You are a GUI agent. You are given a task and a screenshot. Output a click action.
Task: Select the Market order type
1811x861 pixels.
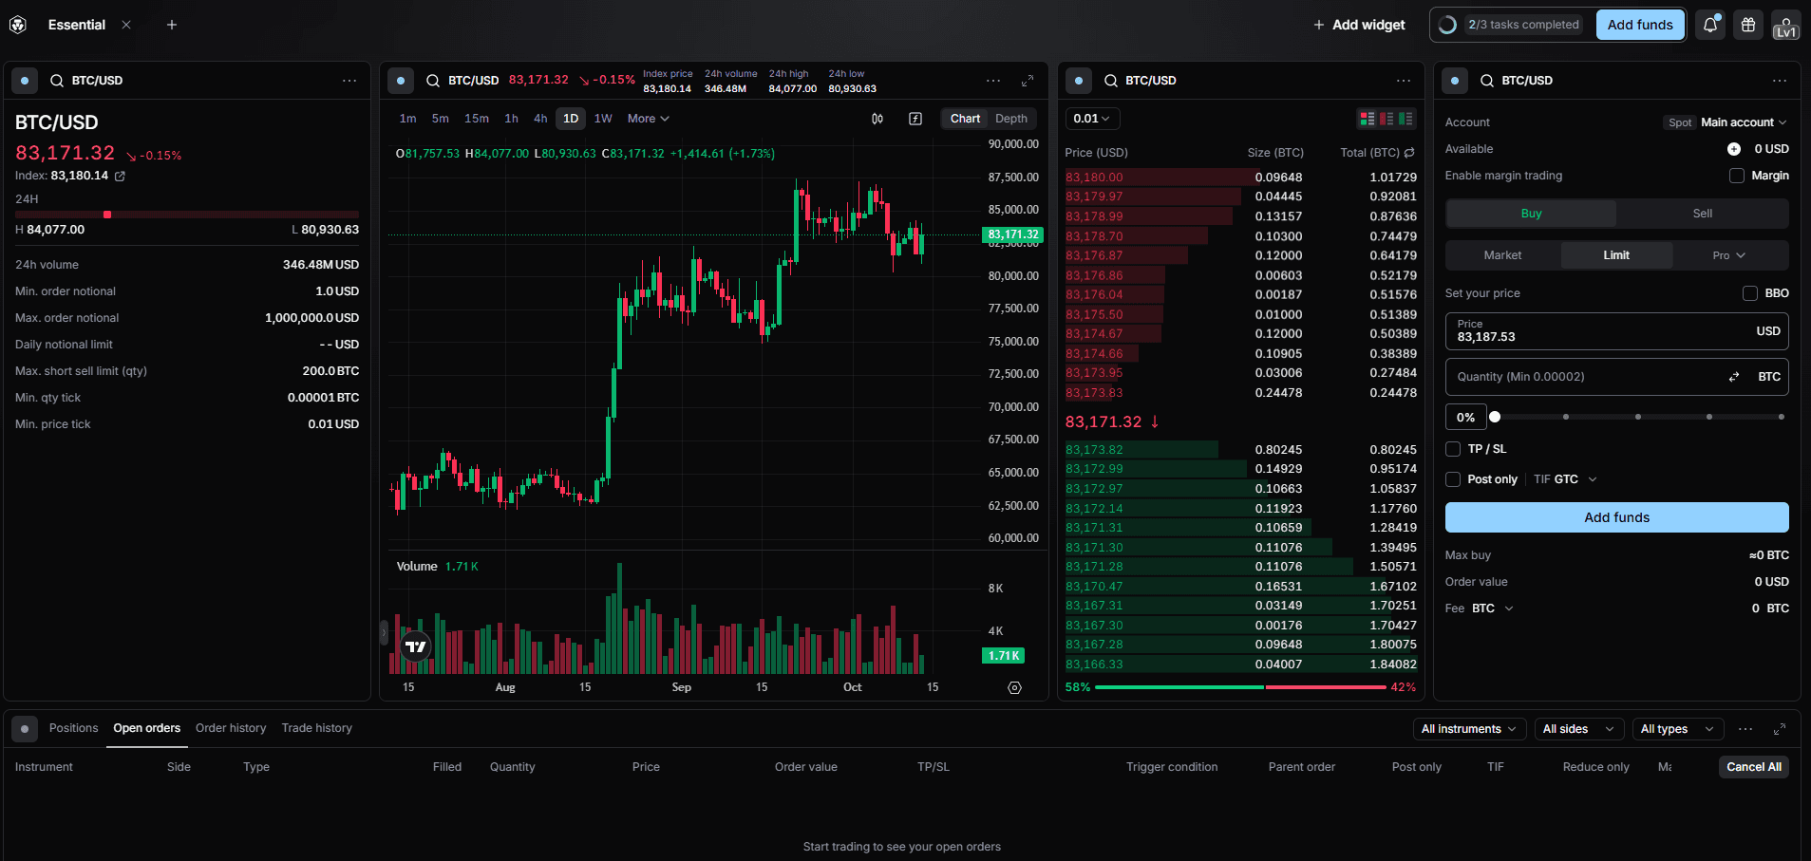(x=1502, y=255)
